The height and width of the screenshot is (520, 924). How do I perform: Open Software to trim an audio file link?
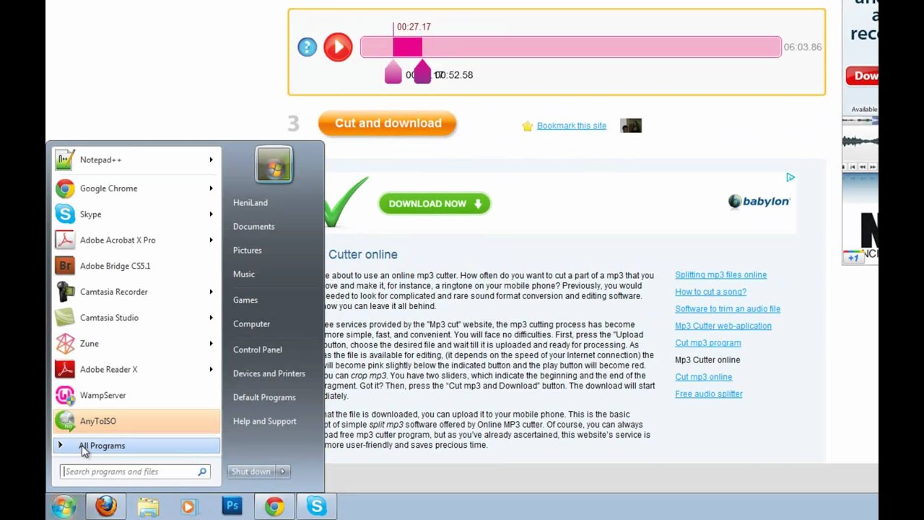click(x=728, y=309)
